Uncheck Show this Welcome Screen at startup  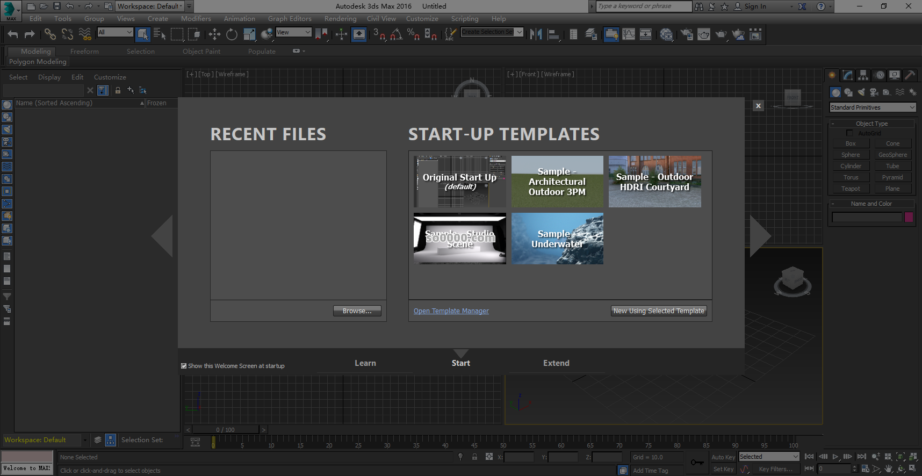[x=184, y=366]
